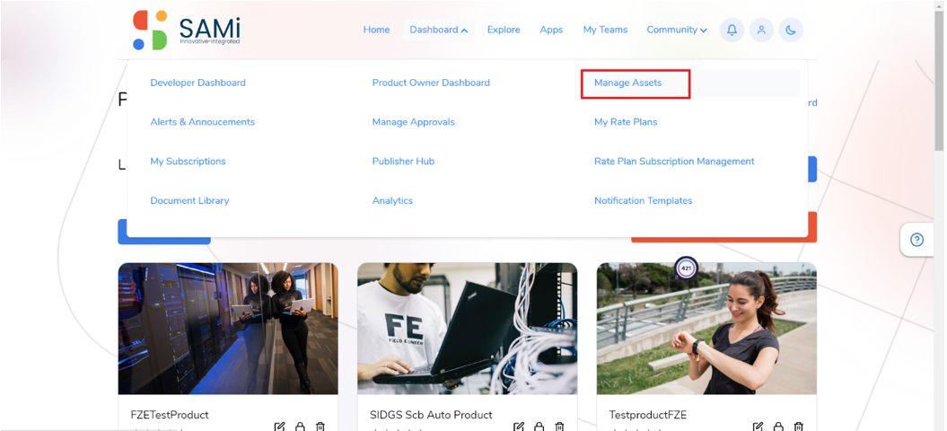Open Alerts & Annoucements entry

(202, 122)
